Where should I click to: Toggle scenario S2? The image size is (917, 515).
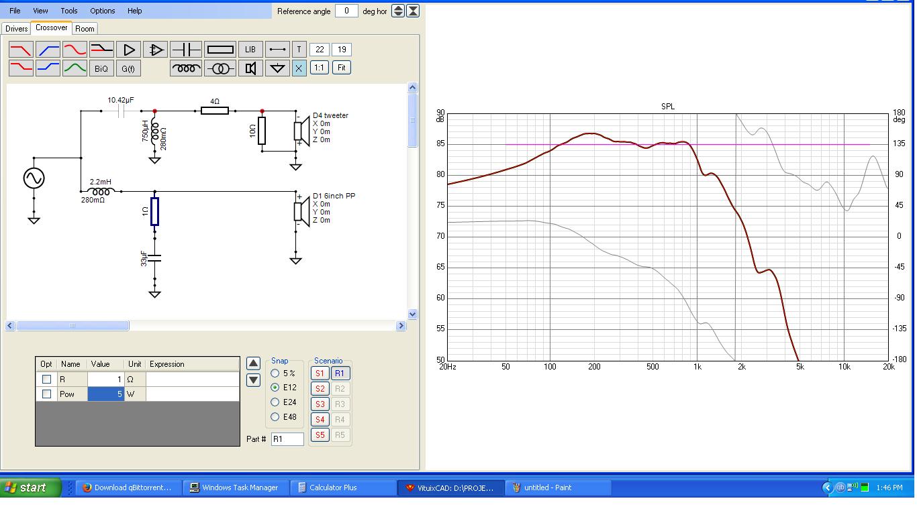click(x=320, y=389)
